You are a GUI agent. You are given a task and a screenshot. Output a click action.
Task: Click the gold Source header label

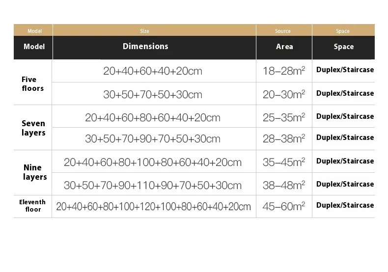pos(283,31)
